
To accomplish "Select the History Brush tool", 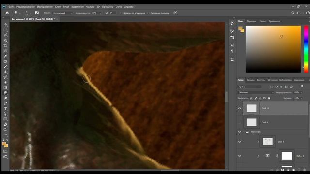I will click(5, 77).
